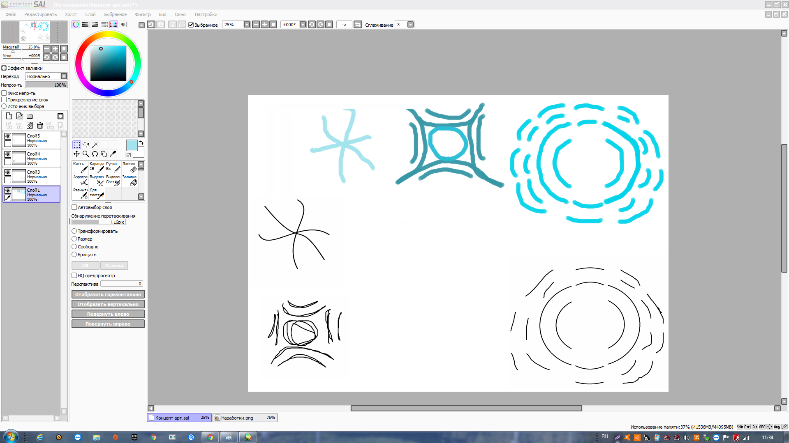The width and height of the screenshot is (789, 443).
Task: Enable Прикрепление слоя checkbox
Action: 4,100
